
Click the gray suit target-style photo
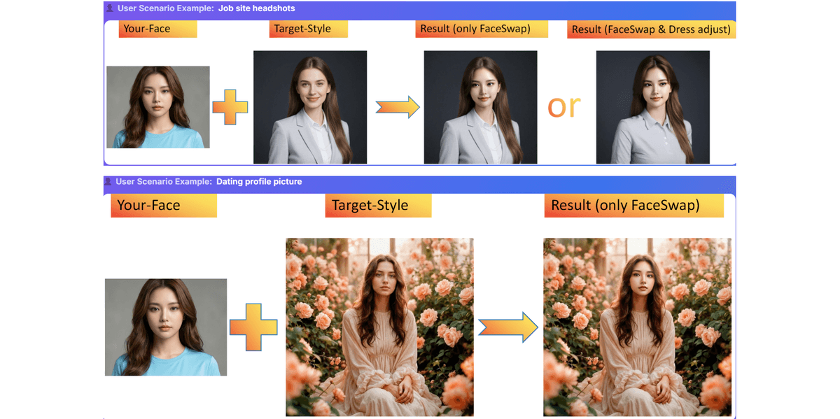pyautogui.click(x=310, y=107)
